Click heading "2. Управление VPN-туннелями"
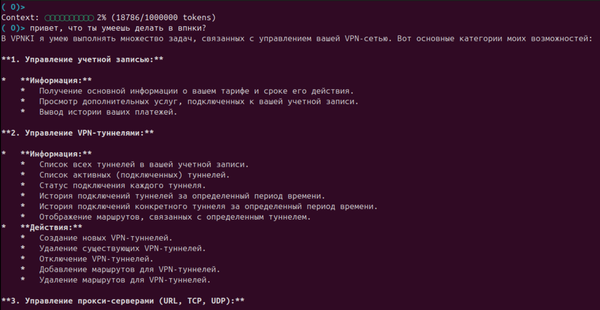This screenshot has height=310, width=600. (78, 133)
